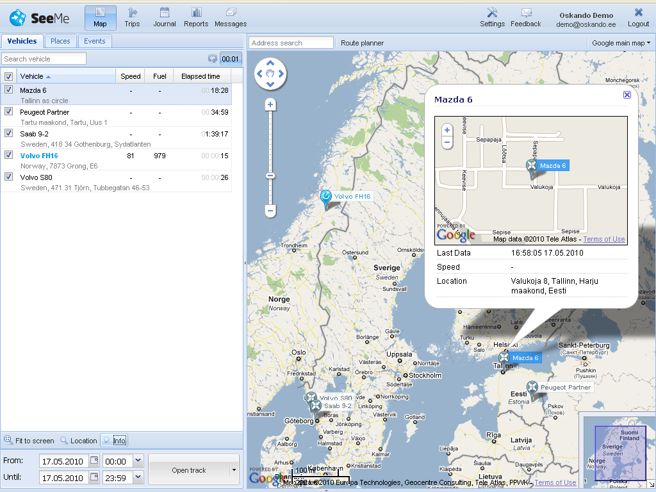Close the Mazda 6 info popup

627,95
